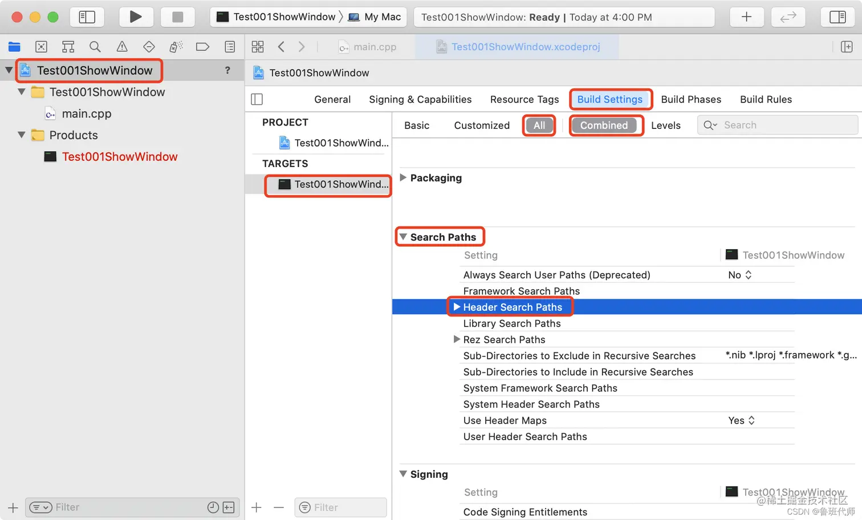Open the Find navigator magnifier icon
This screenshot has width=862, height=520.
[95, 47]
